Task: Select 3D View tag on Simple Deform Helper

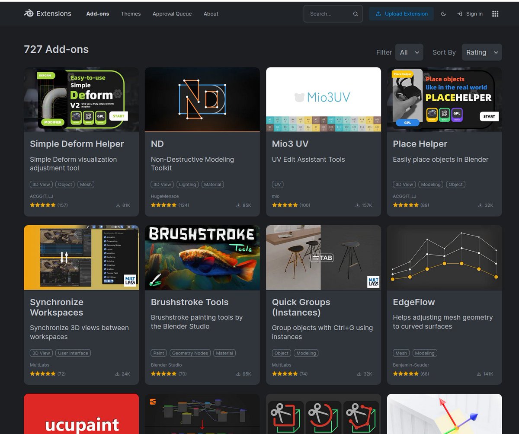Action: [x=41, y=185]
